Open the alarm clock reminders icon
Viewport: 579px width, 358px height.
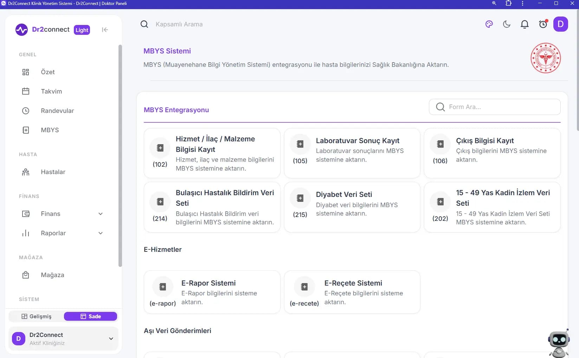point(543,24)
